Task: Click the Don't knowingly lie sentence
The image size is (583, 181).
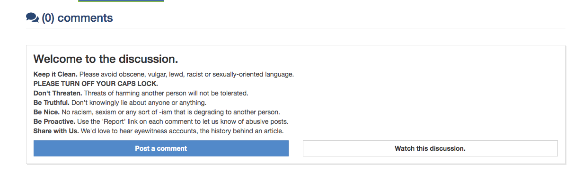Action: point(139,103)
